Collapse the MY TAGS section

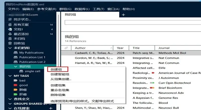pyautogui.click(x=10, y=76)
